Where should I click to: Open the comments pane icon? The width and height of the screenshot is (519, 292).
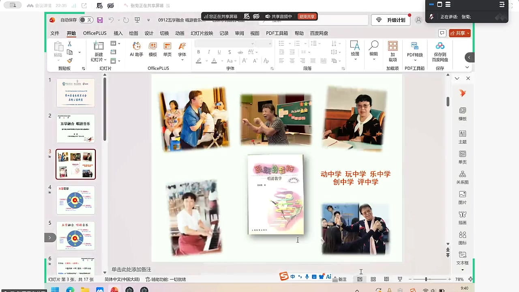tap(442, 33)
